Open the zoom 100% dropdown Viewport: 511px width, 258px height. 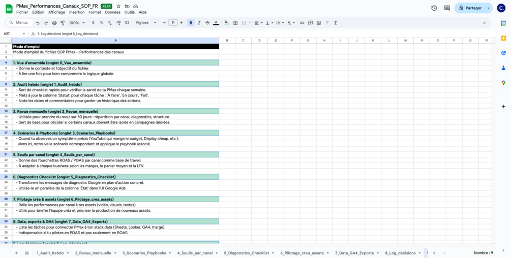click(77, 23)
